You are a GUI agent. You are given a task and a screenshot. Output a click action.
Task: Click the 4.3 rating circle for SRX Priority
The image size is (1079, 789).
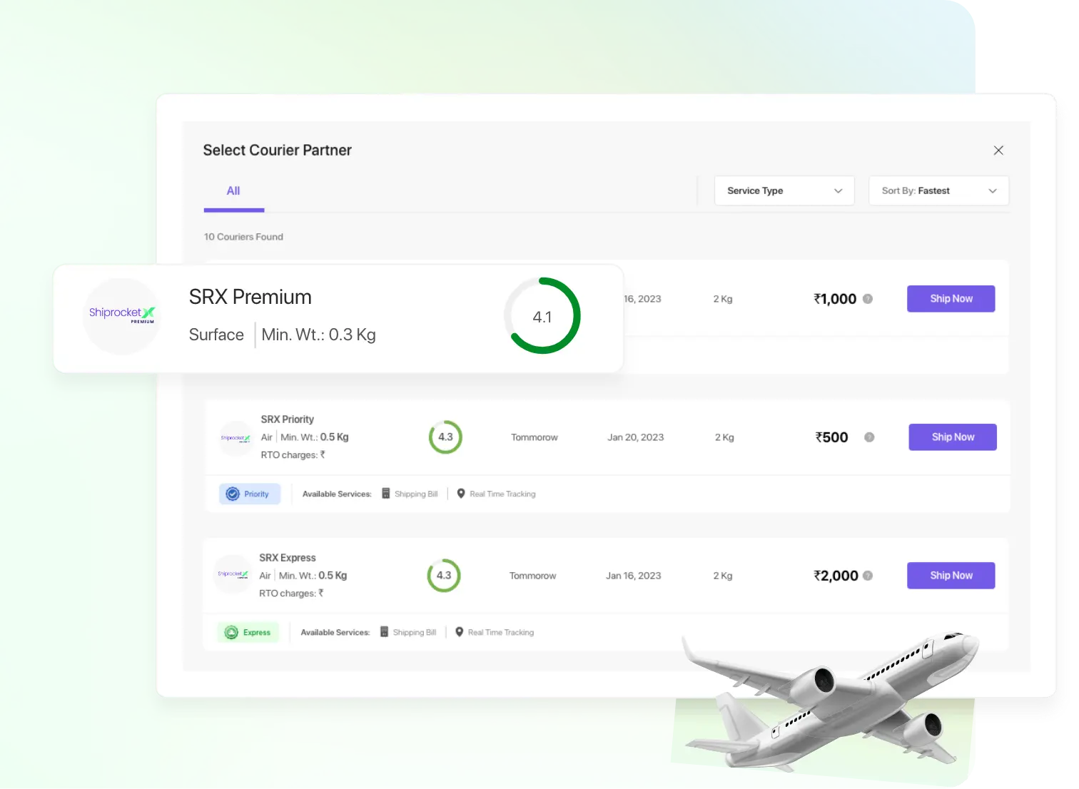(x=445, y=437)
